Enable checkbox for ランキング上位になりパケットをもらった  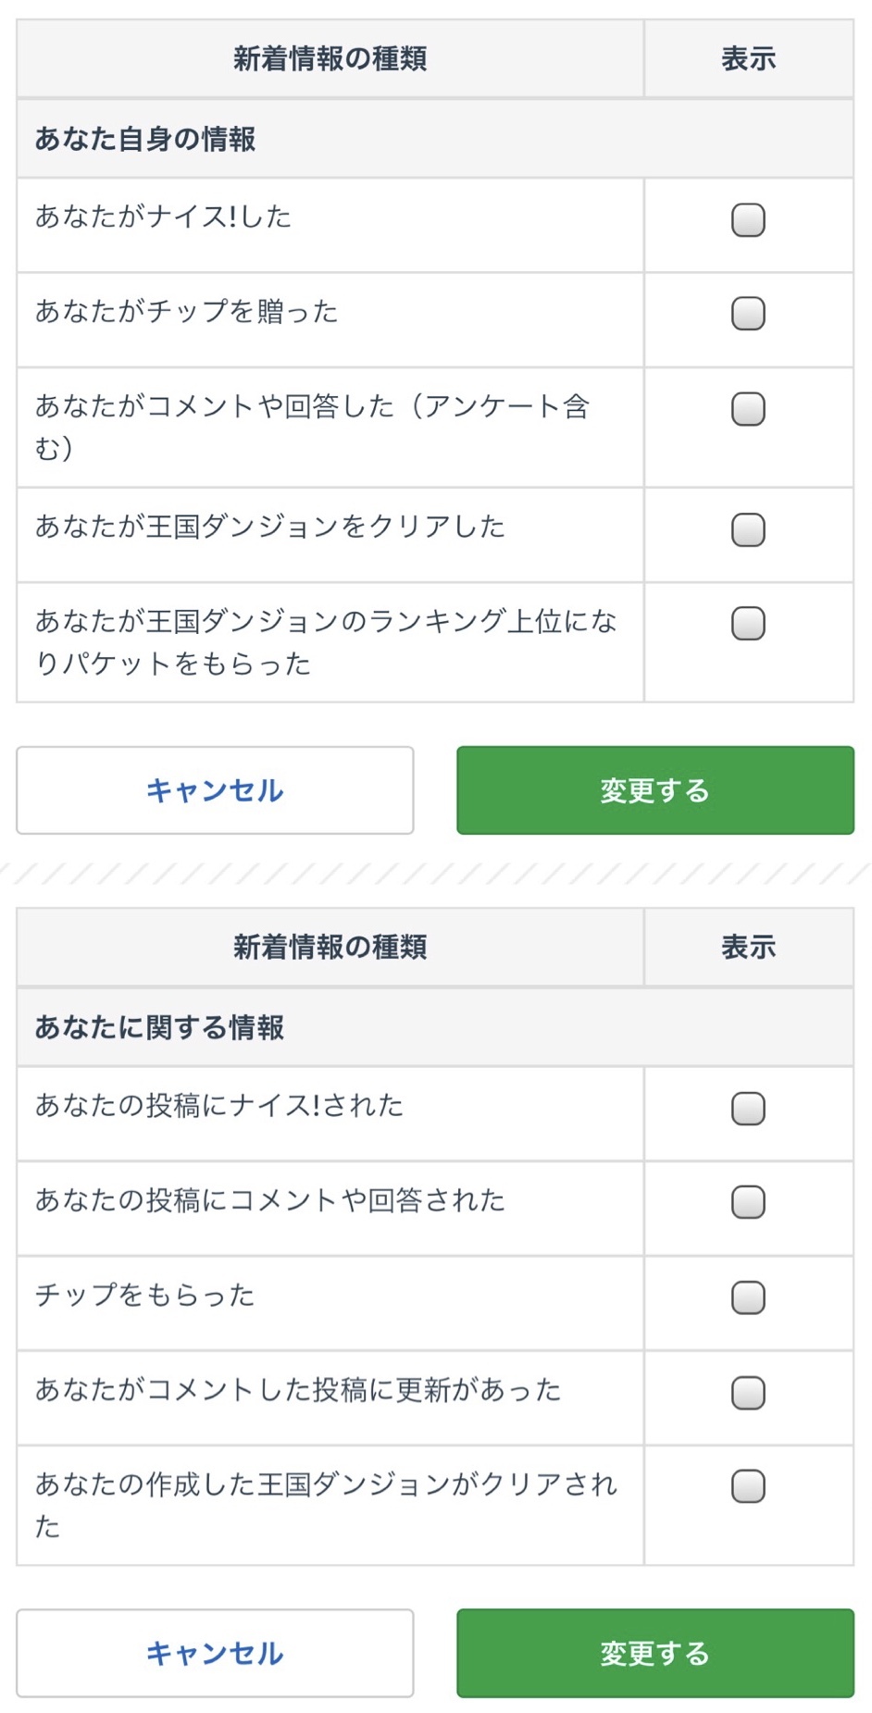pyautogui.click(x=748, y=624)
